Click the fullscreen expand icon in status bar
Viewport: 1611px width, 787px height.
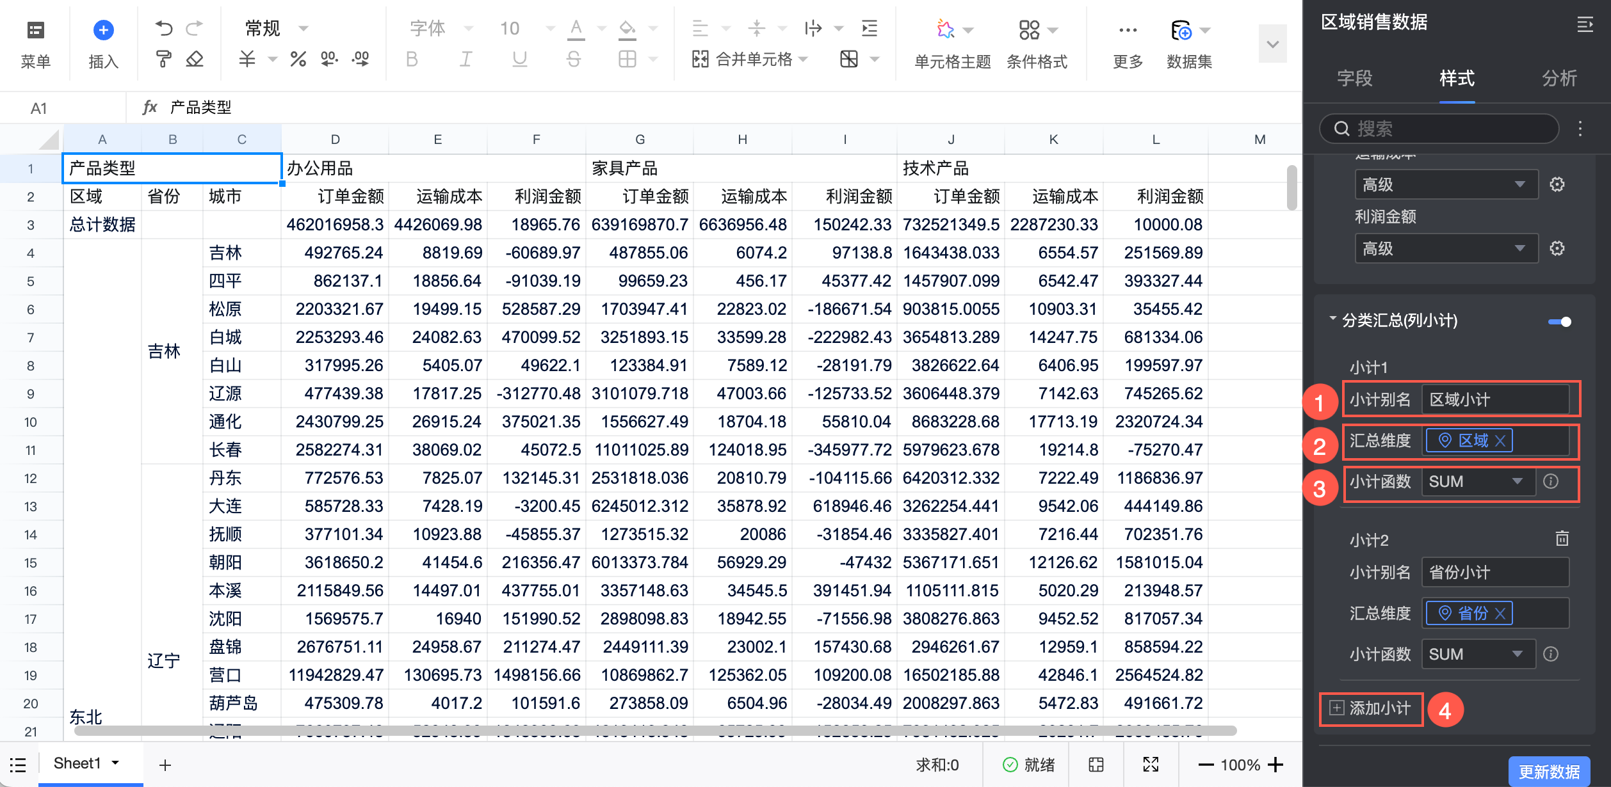point(1151,765)
